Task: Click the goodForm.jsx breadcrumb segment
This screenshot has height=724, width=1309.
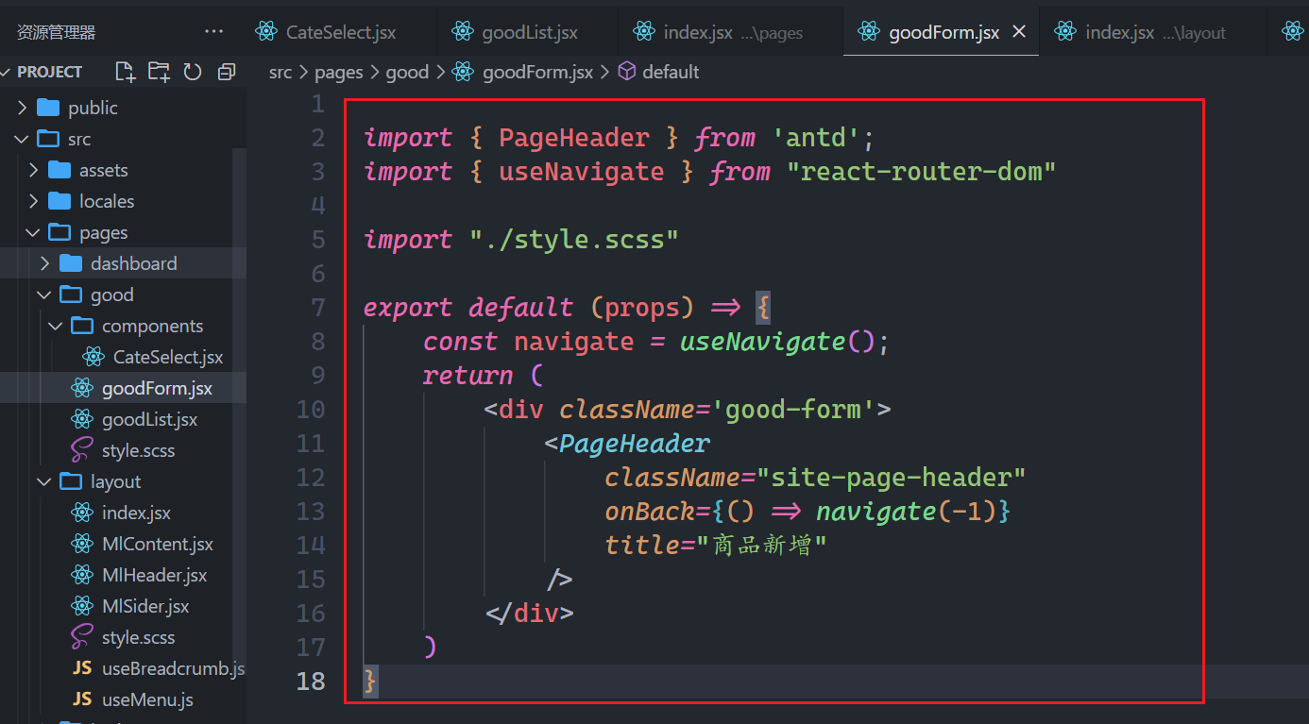Action: tap(537, 72)
